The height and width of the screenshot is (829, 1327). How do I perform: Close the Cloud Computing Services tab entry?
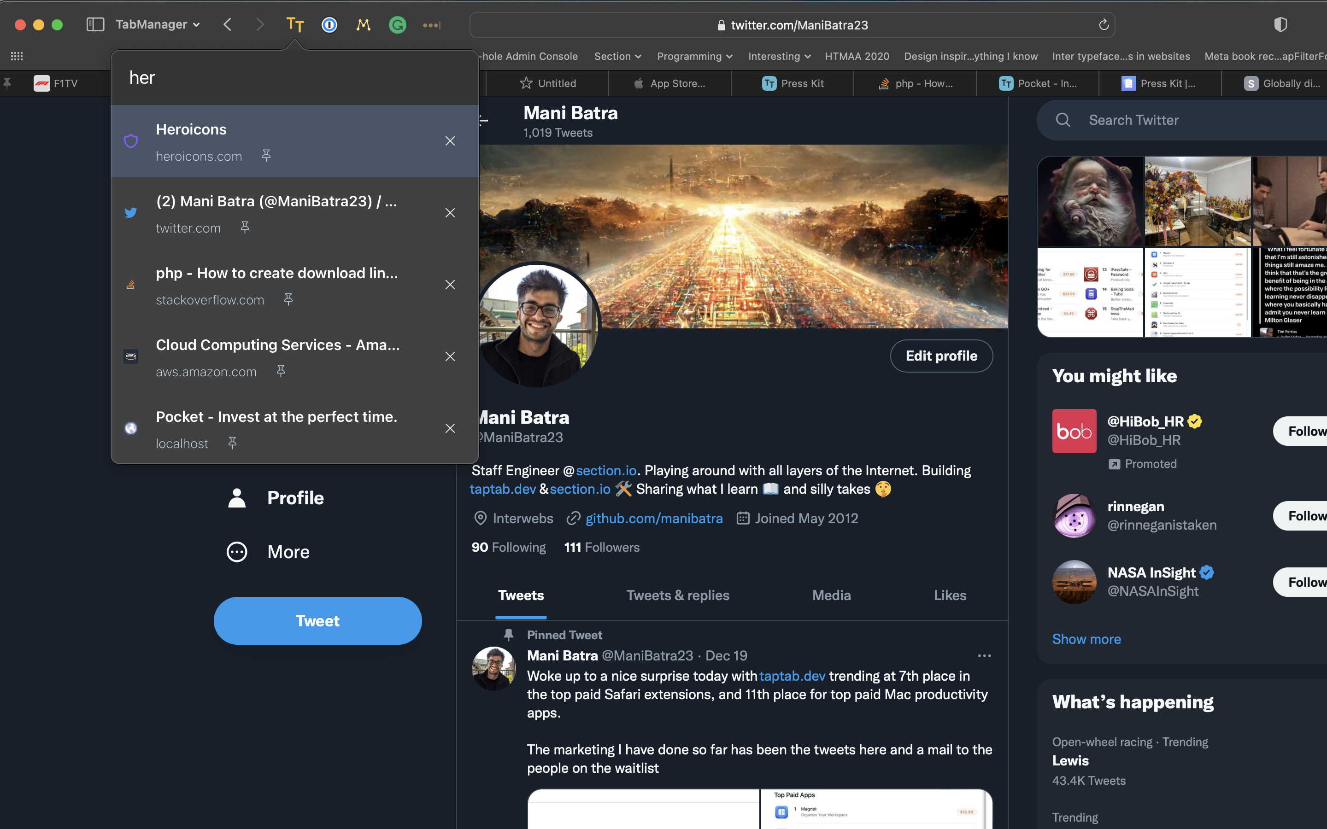(x=450, y=356)
